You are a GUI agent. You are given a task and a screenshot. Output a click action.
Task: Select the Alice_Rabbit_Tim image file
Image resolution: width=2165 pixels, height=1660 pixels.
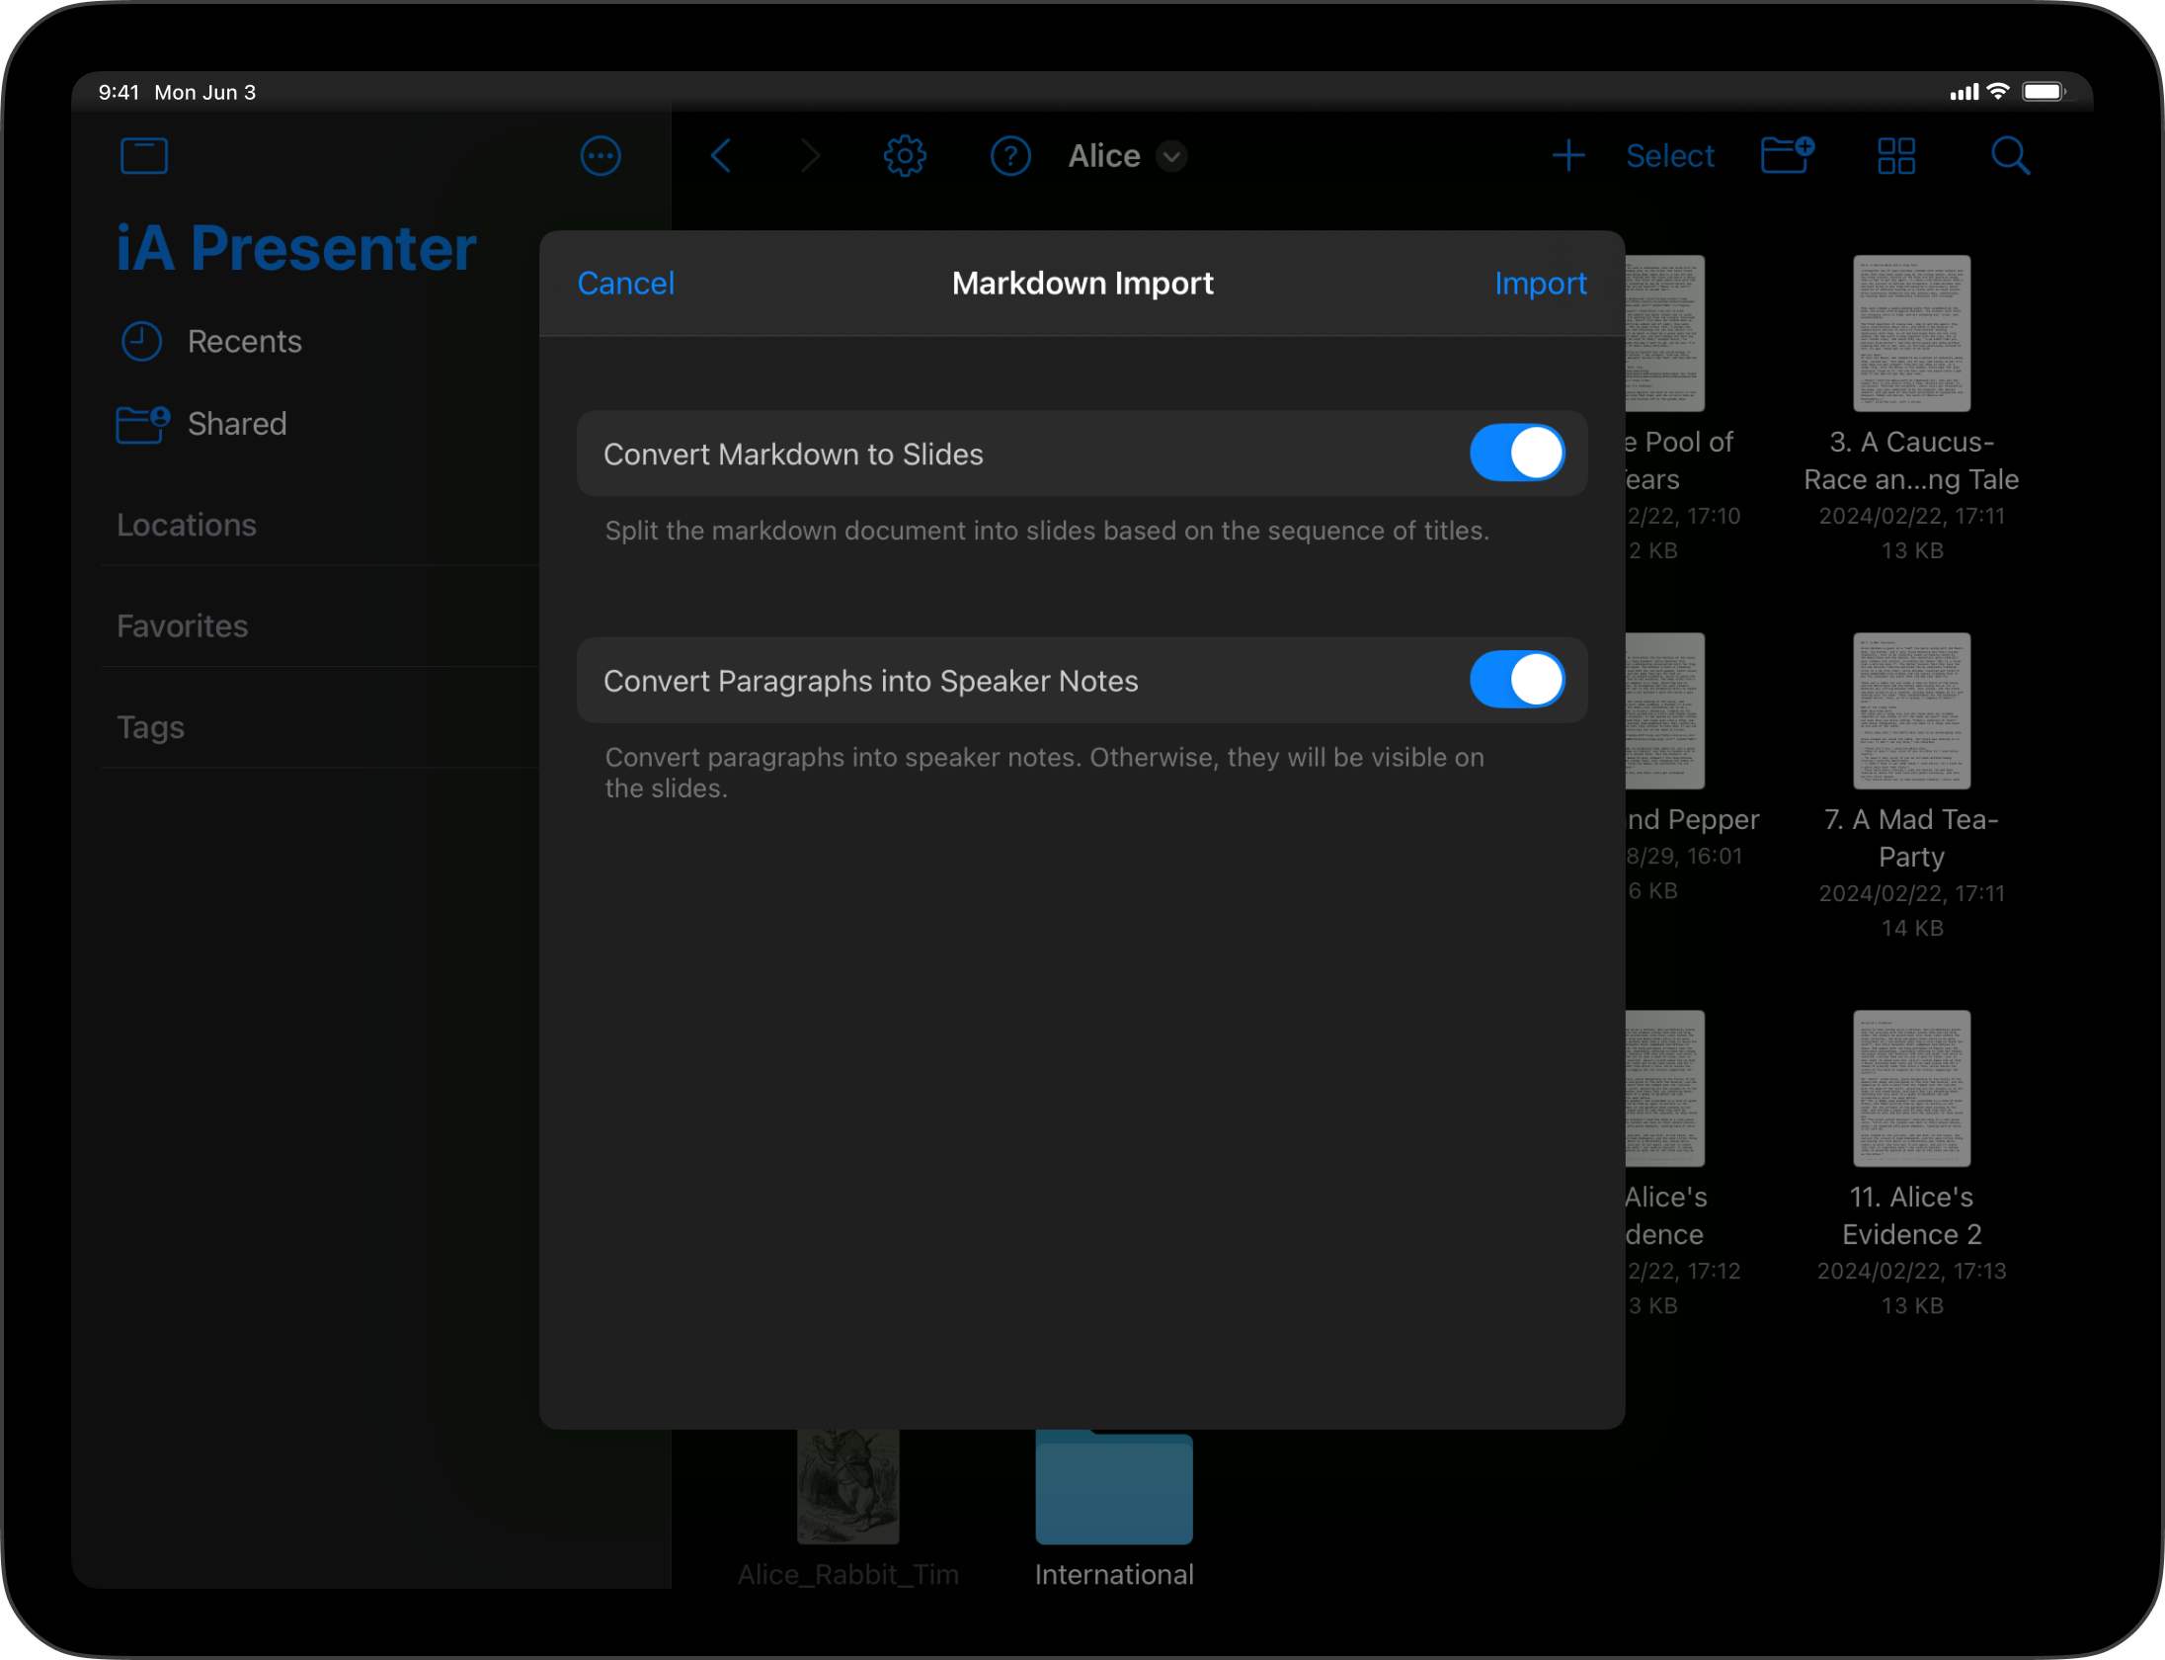point(848,1487)
